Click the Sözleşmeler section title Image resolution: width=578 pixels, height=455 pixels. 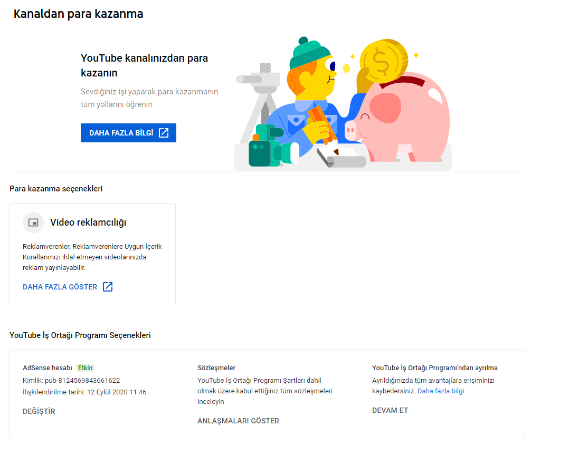tap(216, 368)
